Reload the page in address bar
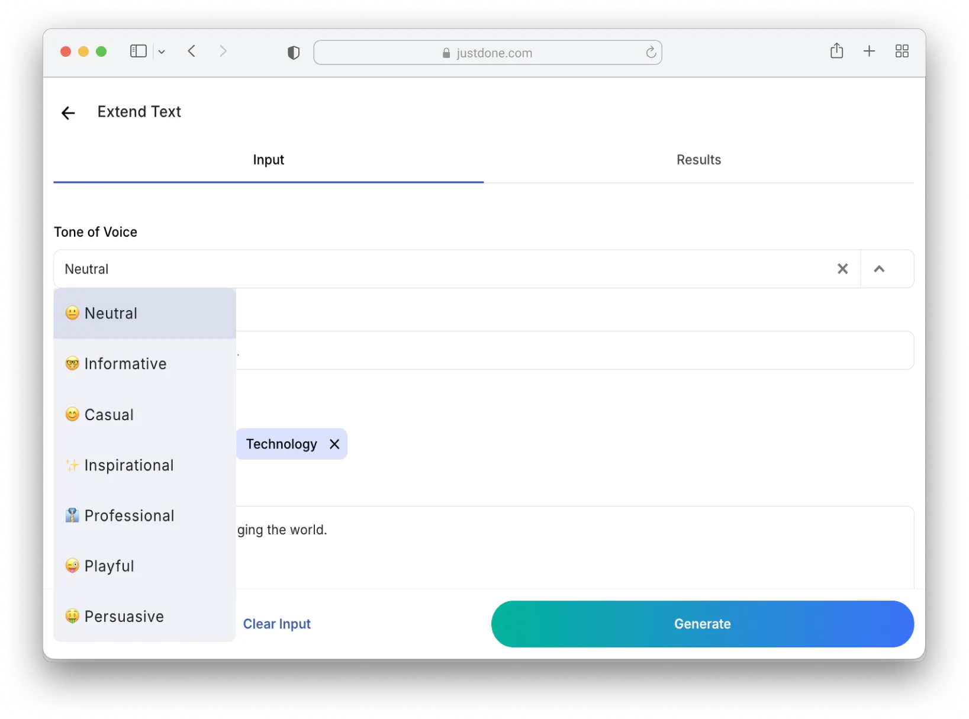 click(651, 53)
